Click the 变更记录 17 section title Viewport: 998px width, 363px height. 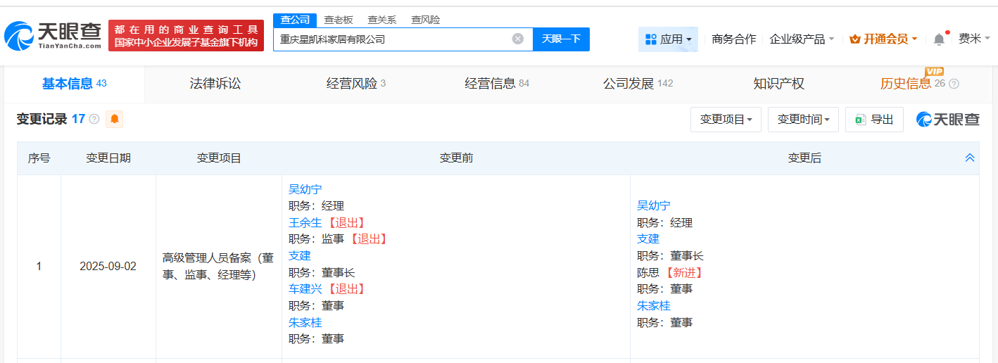(x=51, y=120)
